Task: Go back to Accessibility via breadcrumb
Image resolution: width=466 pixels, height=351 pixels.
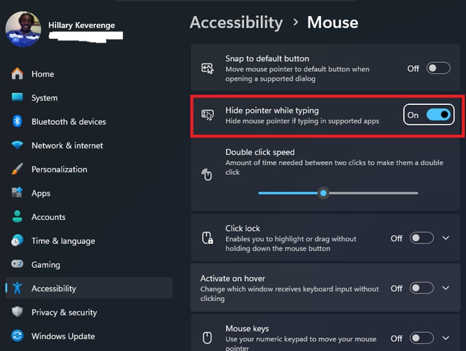Action: (236, 23)
